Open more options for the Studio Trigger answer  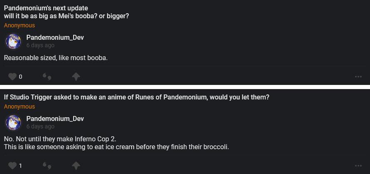pos(358,166)
